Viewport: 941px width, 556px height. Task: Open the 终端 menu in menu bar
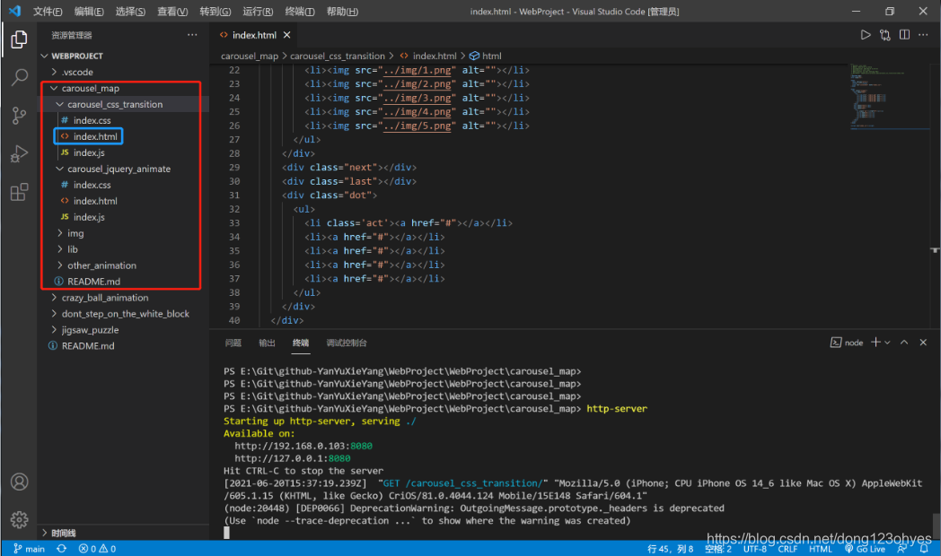click(x=300, y=12)
